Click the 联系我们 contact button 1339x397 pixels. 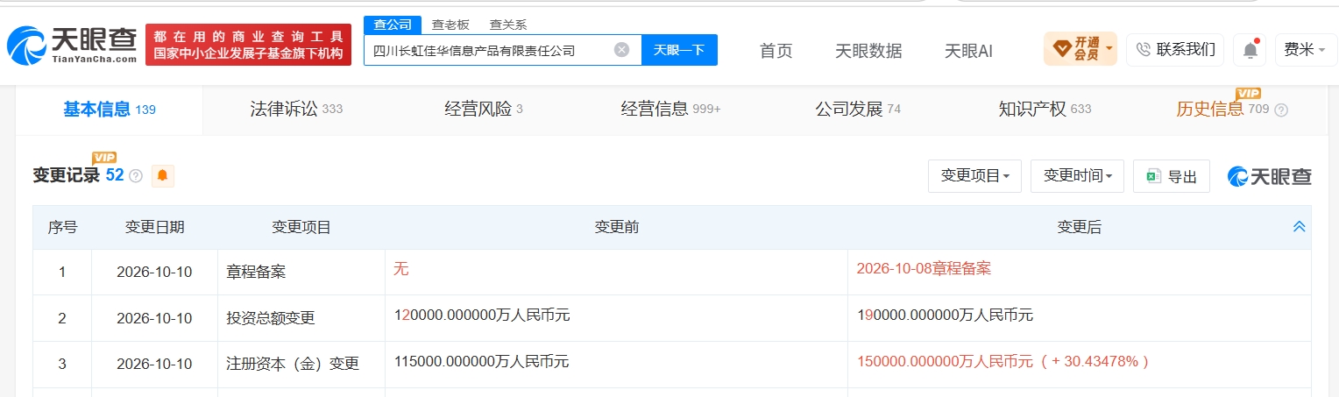coord(1175,50)
